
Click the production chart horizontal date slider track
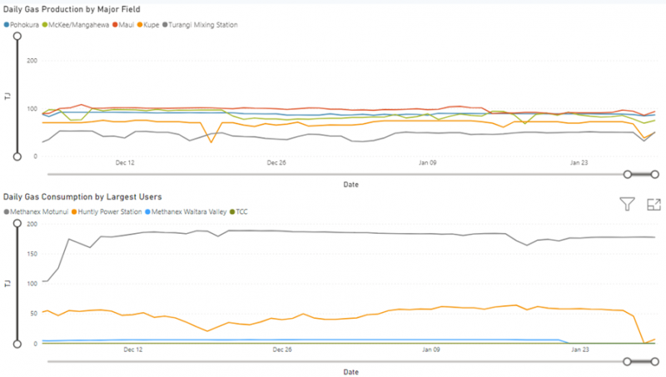[333, 174]
